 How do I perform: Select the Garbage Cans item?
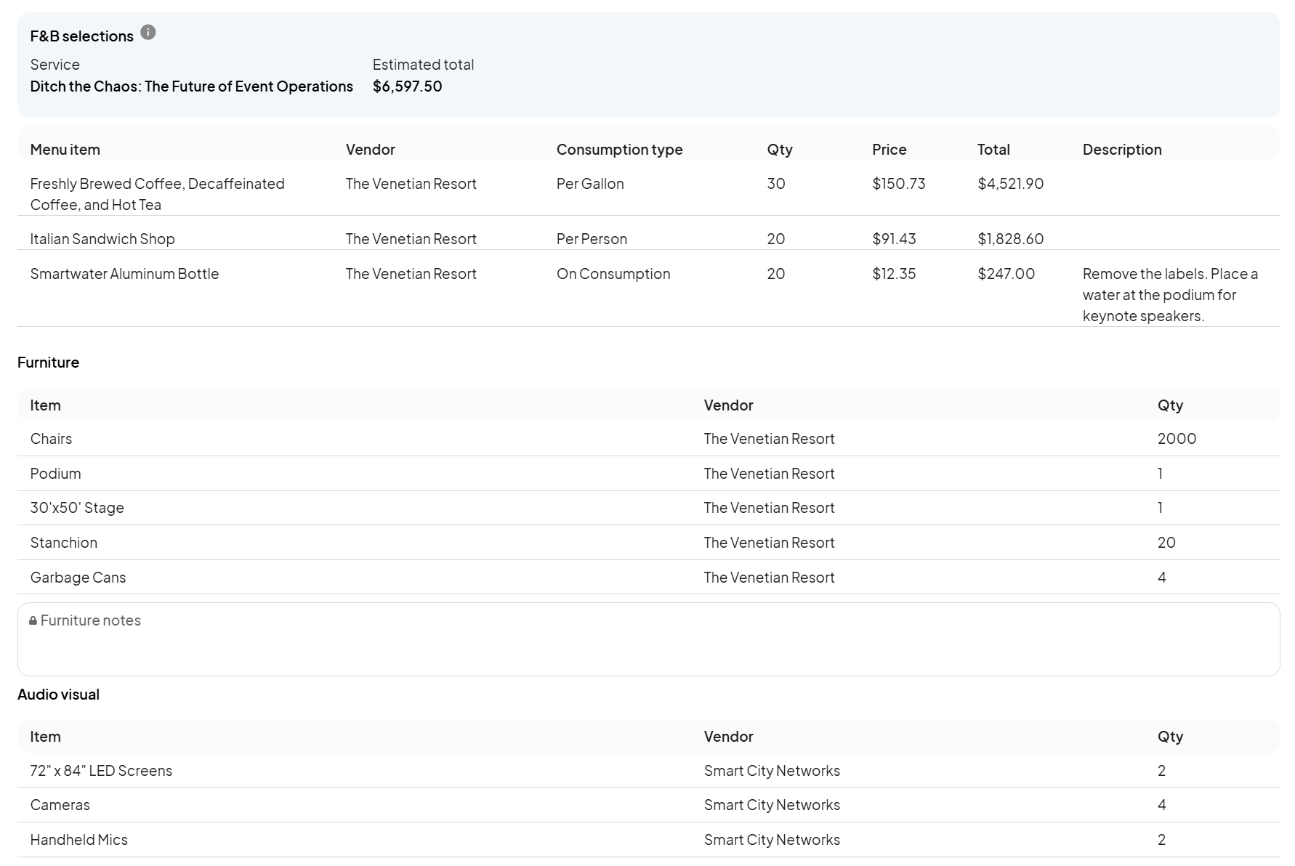(78, 578)
